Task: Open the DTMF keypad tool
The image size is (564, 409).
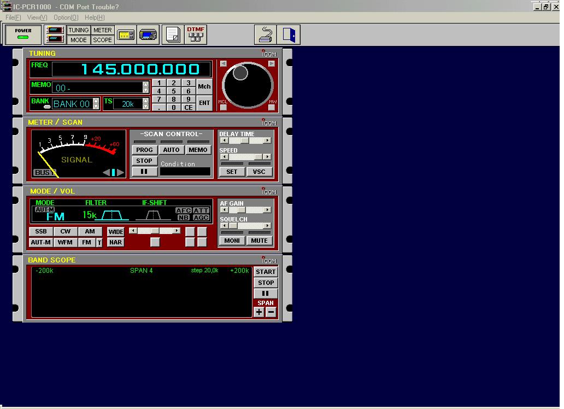Action: [x=195, y=35]
